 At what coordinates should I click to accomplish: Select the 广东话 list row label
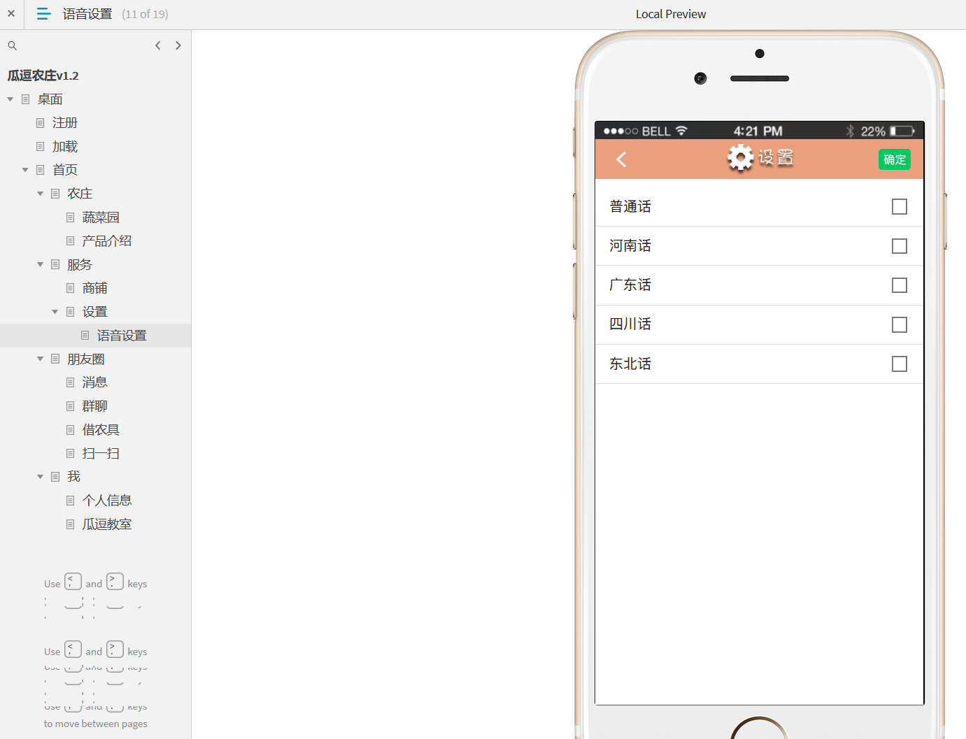pos(630,285)
